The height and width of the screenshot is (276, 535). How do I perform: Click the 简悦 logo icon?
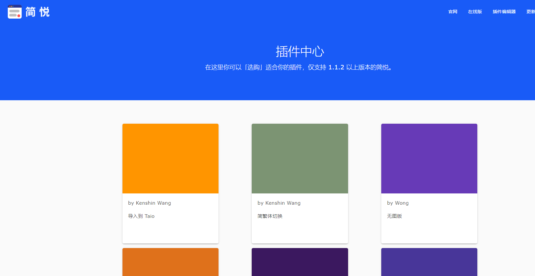pyautogui.click(x=15, y=12)
